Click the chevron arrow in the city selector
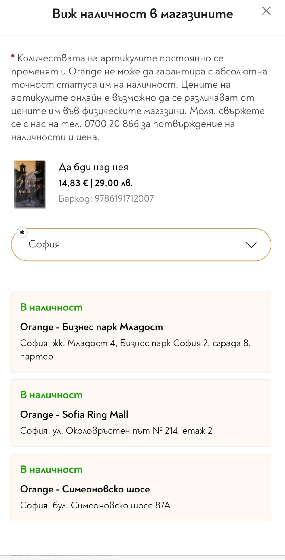Image resolution: width=285 pixels, height=560 pixels. click(251, 245)
